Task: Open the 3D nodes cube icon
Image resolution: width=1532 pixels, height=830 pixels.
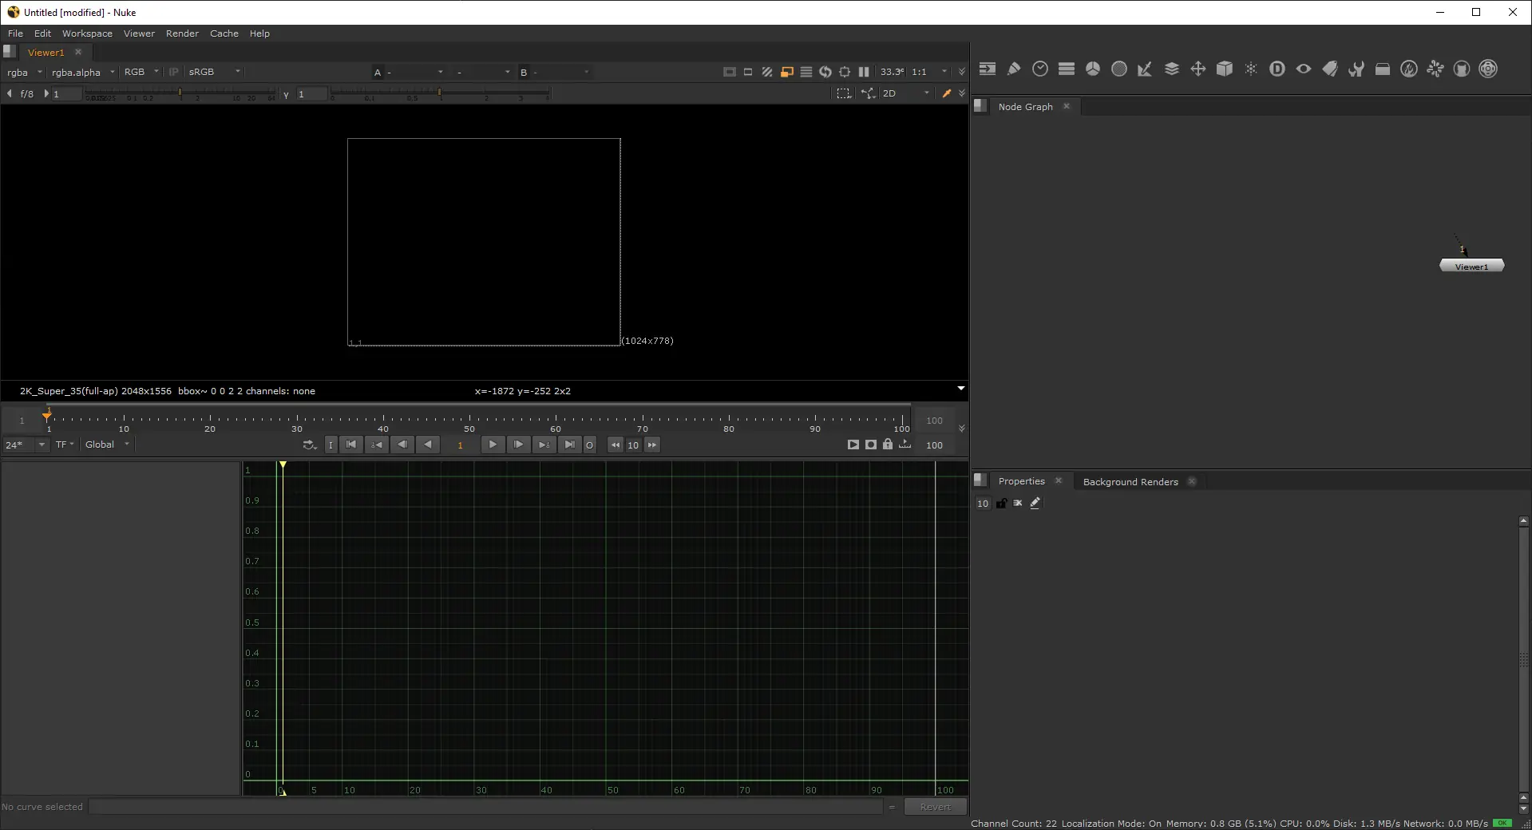Action: pyautogui.click(x=1225, y=69)
